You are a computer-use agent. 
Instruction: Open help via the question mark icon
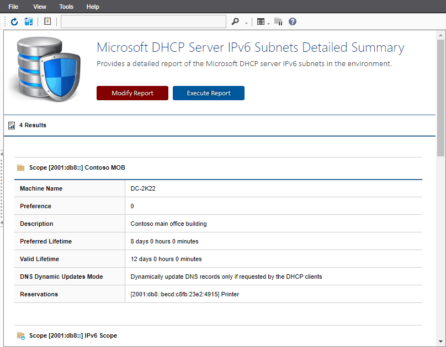[293, 21]
